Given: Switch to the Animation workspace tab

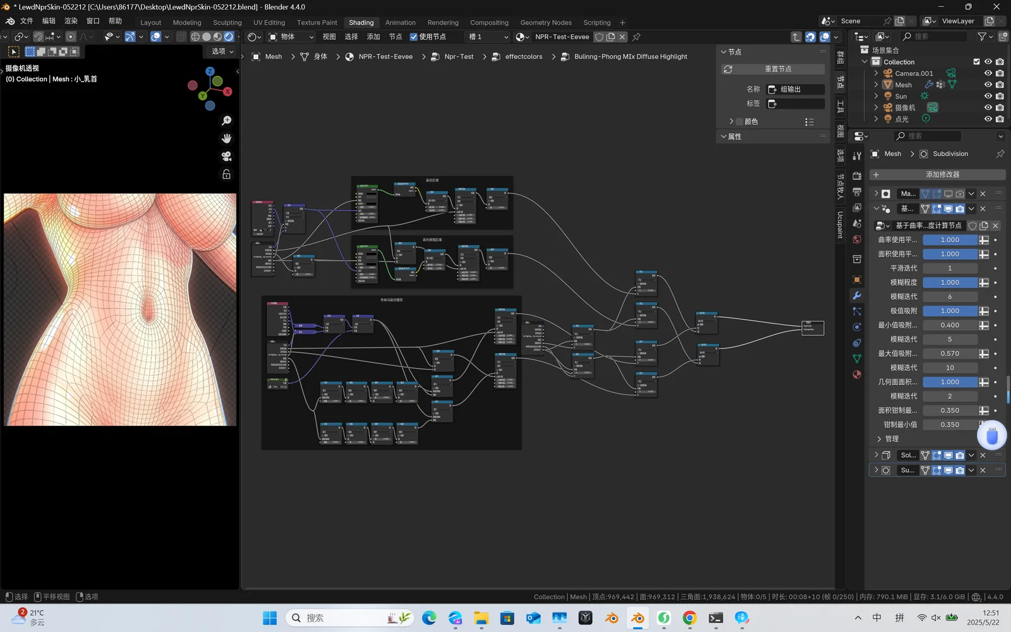Looking at the screenshot, I should click(401, 22).
